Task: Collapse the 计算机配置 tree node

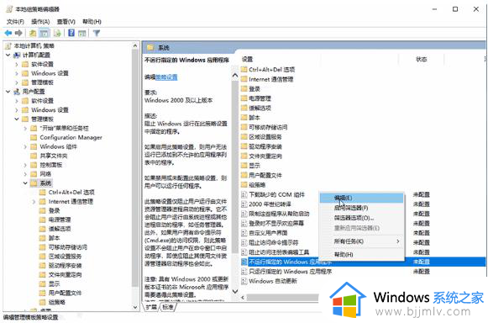Action: (8, 56)
